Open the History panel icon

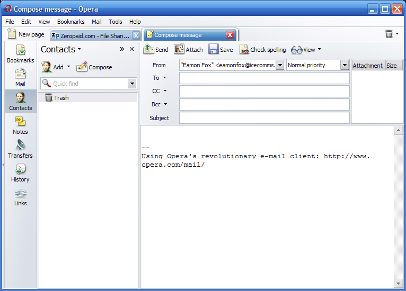pos(21,173)
